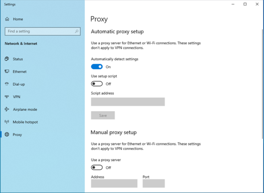Screen dimensions: 264x193
Task: Click the Script address field
Action: [128, 102]
